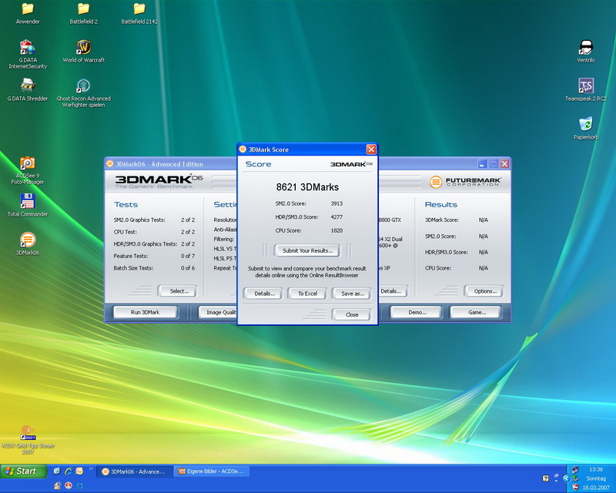Click the Batch Size Tests 0 of 6 value
Image resolution: width=616 pixels, height=493 pixels.
point(188,268)
